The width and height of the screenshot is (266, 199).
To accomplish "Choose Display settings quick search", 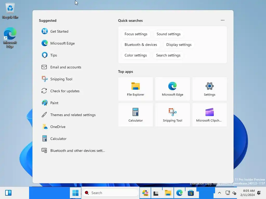I will point(179,45).
